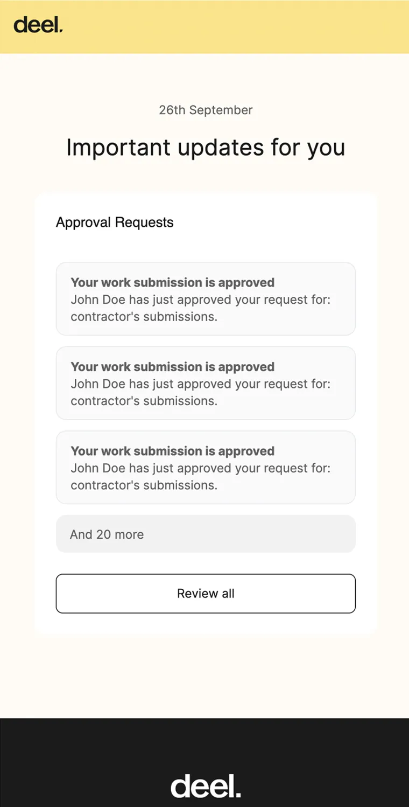Click John Doe's name in the second card

coord(94,384)
